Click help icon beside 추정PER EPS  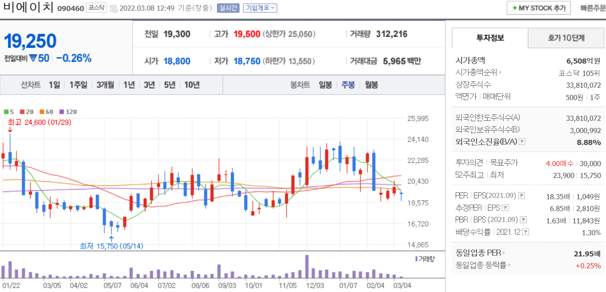pyautogui.click(x=505, y=208)
